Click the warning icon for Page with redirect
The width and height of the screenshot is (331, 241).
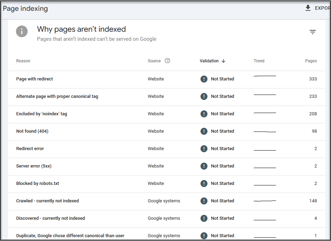click(204, 79)
